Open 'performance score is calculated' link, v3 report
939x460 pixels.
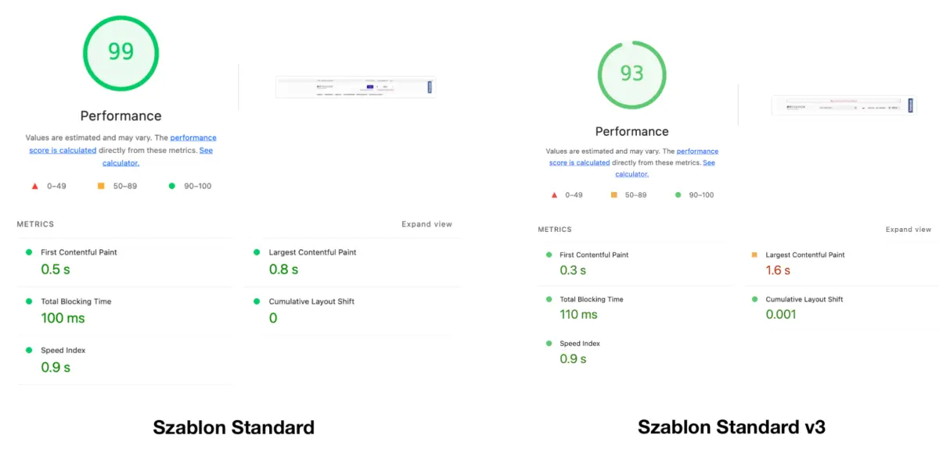tap(697, 152)
